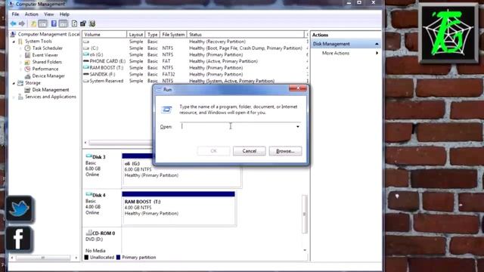Open the File menu
Screen dimensions: 484x272
[15, 14]
